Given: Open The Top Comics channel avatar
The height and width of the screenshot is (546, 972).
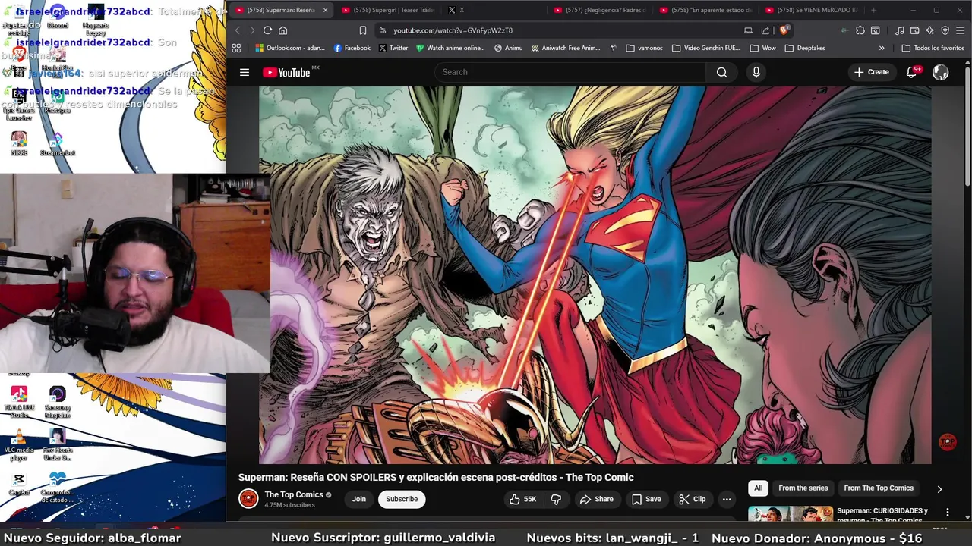Looking at the screenshot, I should click(x=248, y=498).
